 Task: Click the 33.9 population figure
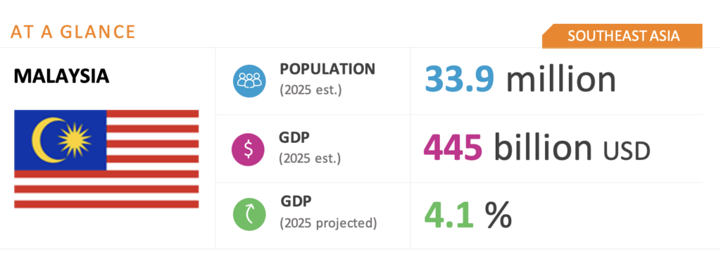click(459, 79)
